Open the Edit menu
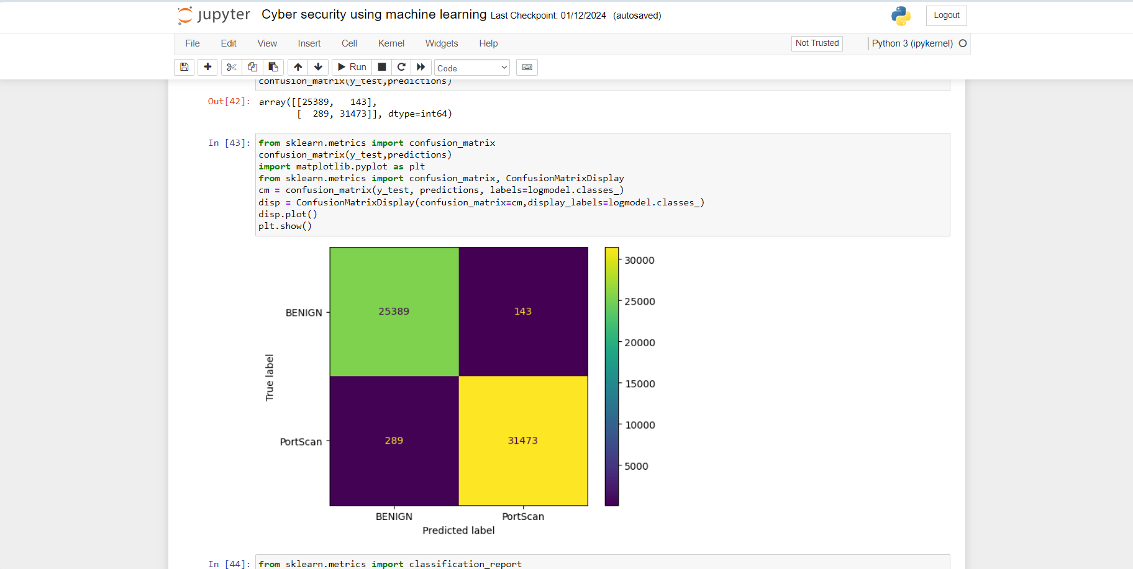The height and width of the screenshot is (569, 1133). 229,43
